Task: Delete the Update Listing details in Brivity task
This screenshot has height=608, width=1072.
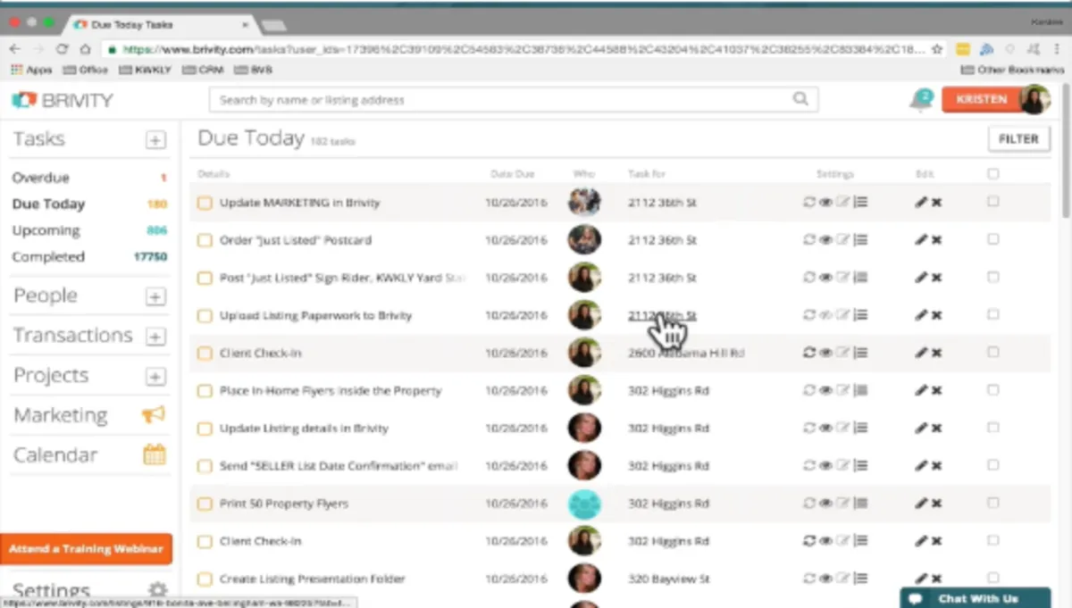Action: (937, 429)
